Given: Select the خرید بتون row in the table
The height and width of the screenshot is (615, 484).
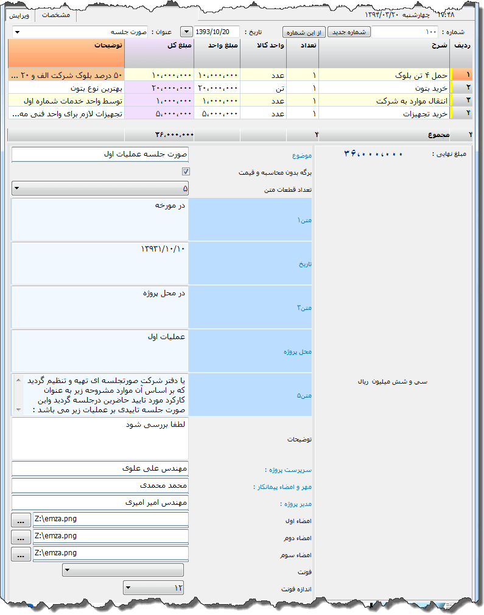Looking at the screenshot, I should [384, 88].
